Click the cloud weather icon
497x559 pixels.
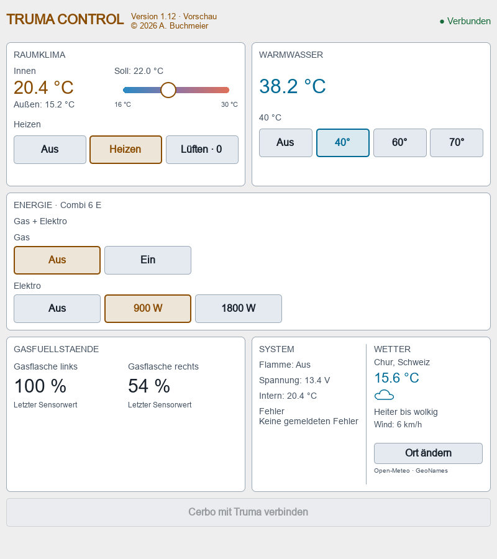[x=384, y=395]
